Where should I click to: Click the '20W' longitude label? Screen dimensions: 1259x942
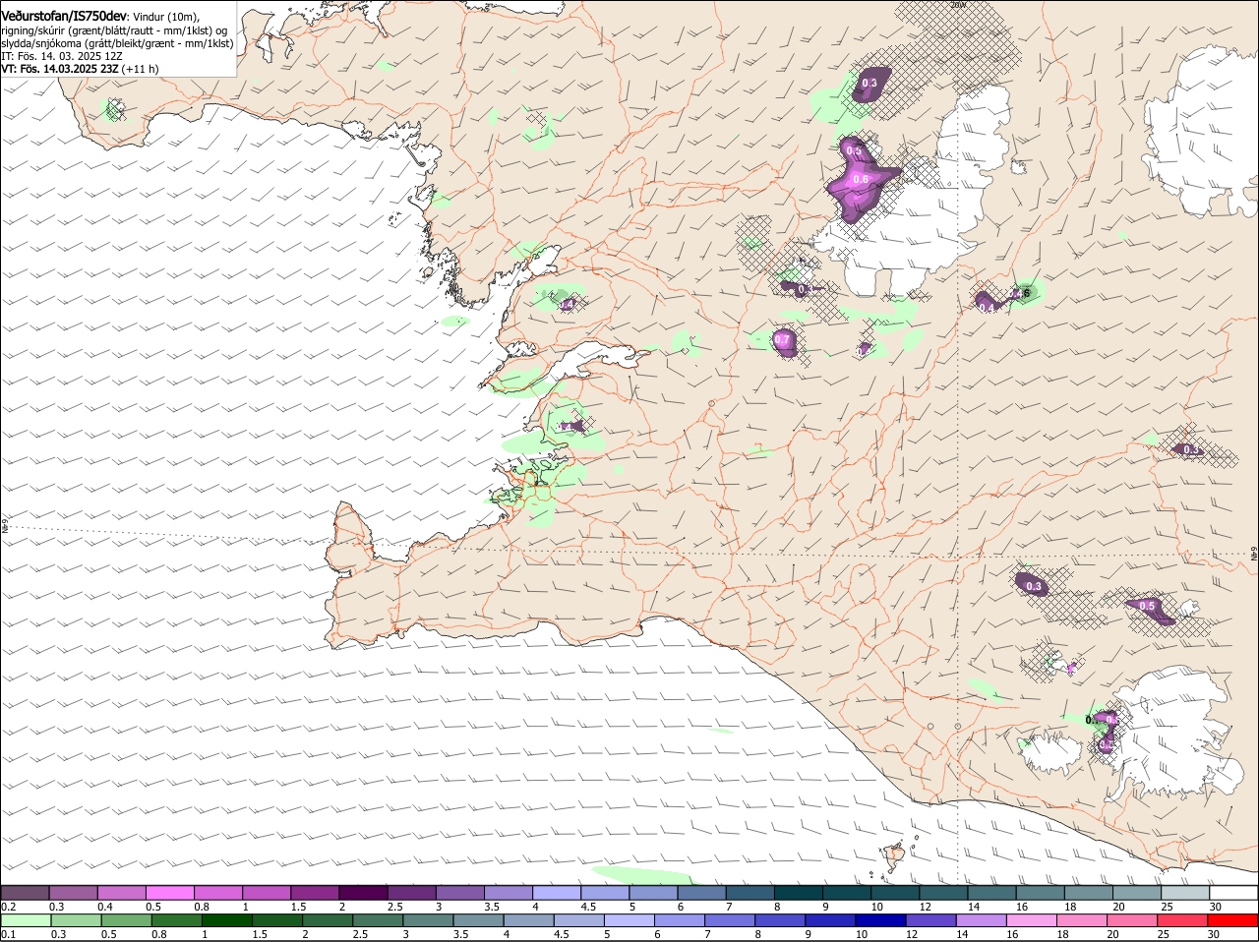click(959, 5)
